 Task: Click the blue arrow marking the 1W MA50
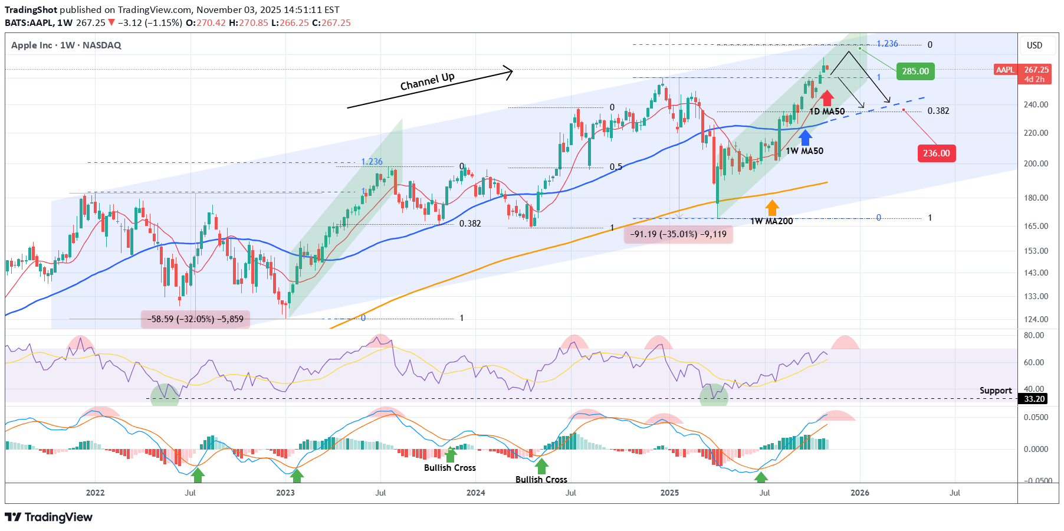pyautogui.click(x=806, y=137)
